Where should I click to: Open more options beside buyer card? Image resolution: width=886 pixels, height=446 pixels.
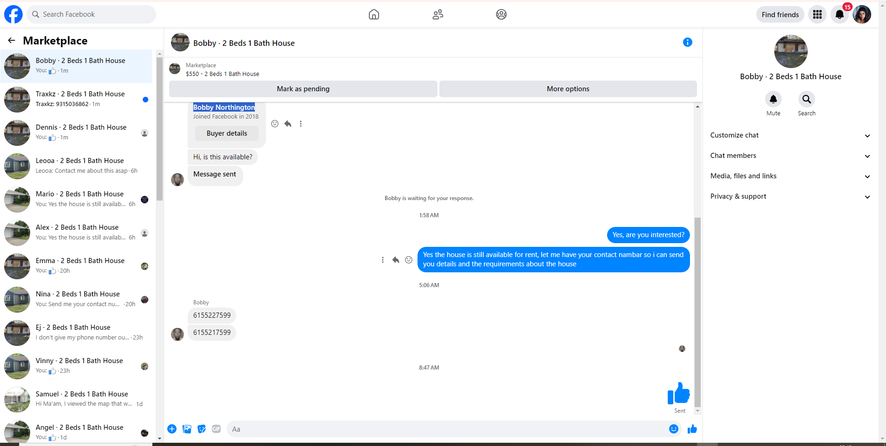pyautogui.click(x=301, y=124)
